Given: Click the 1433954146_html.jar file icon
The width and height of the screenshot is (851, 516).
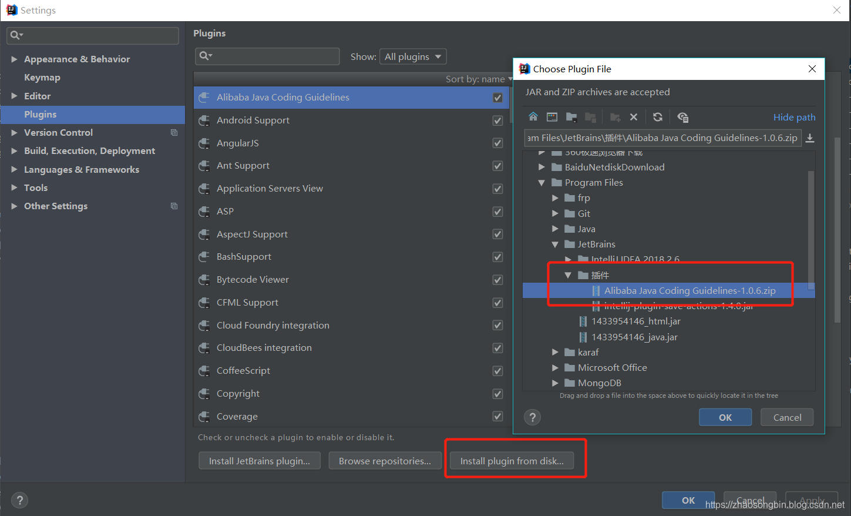Looking at the screenshot, I should click(x=583, y=321).
